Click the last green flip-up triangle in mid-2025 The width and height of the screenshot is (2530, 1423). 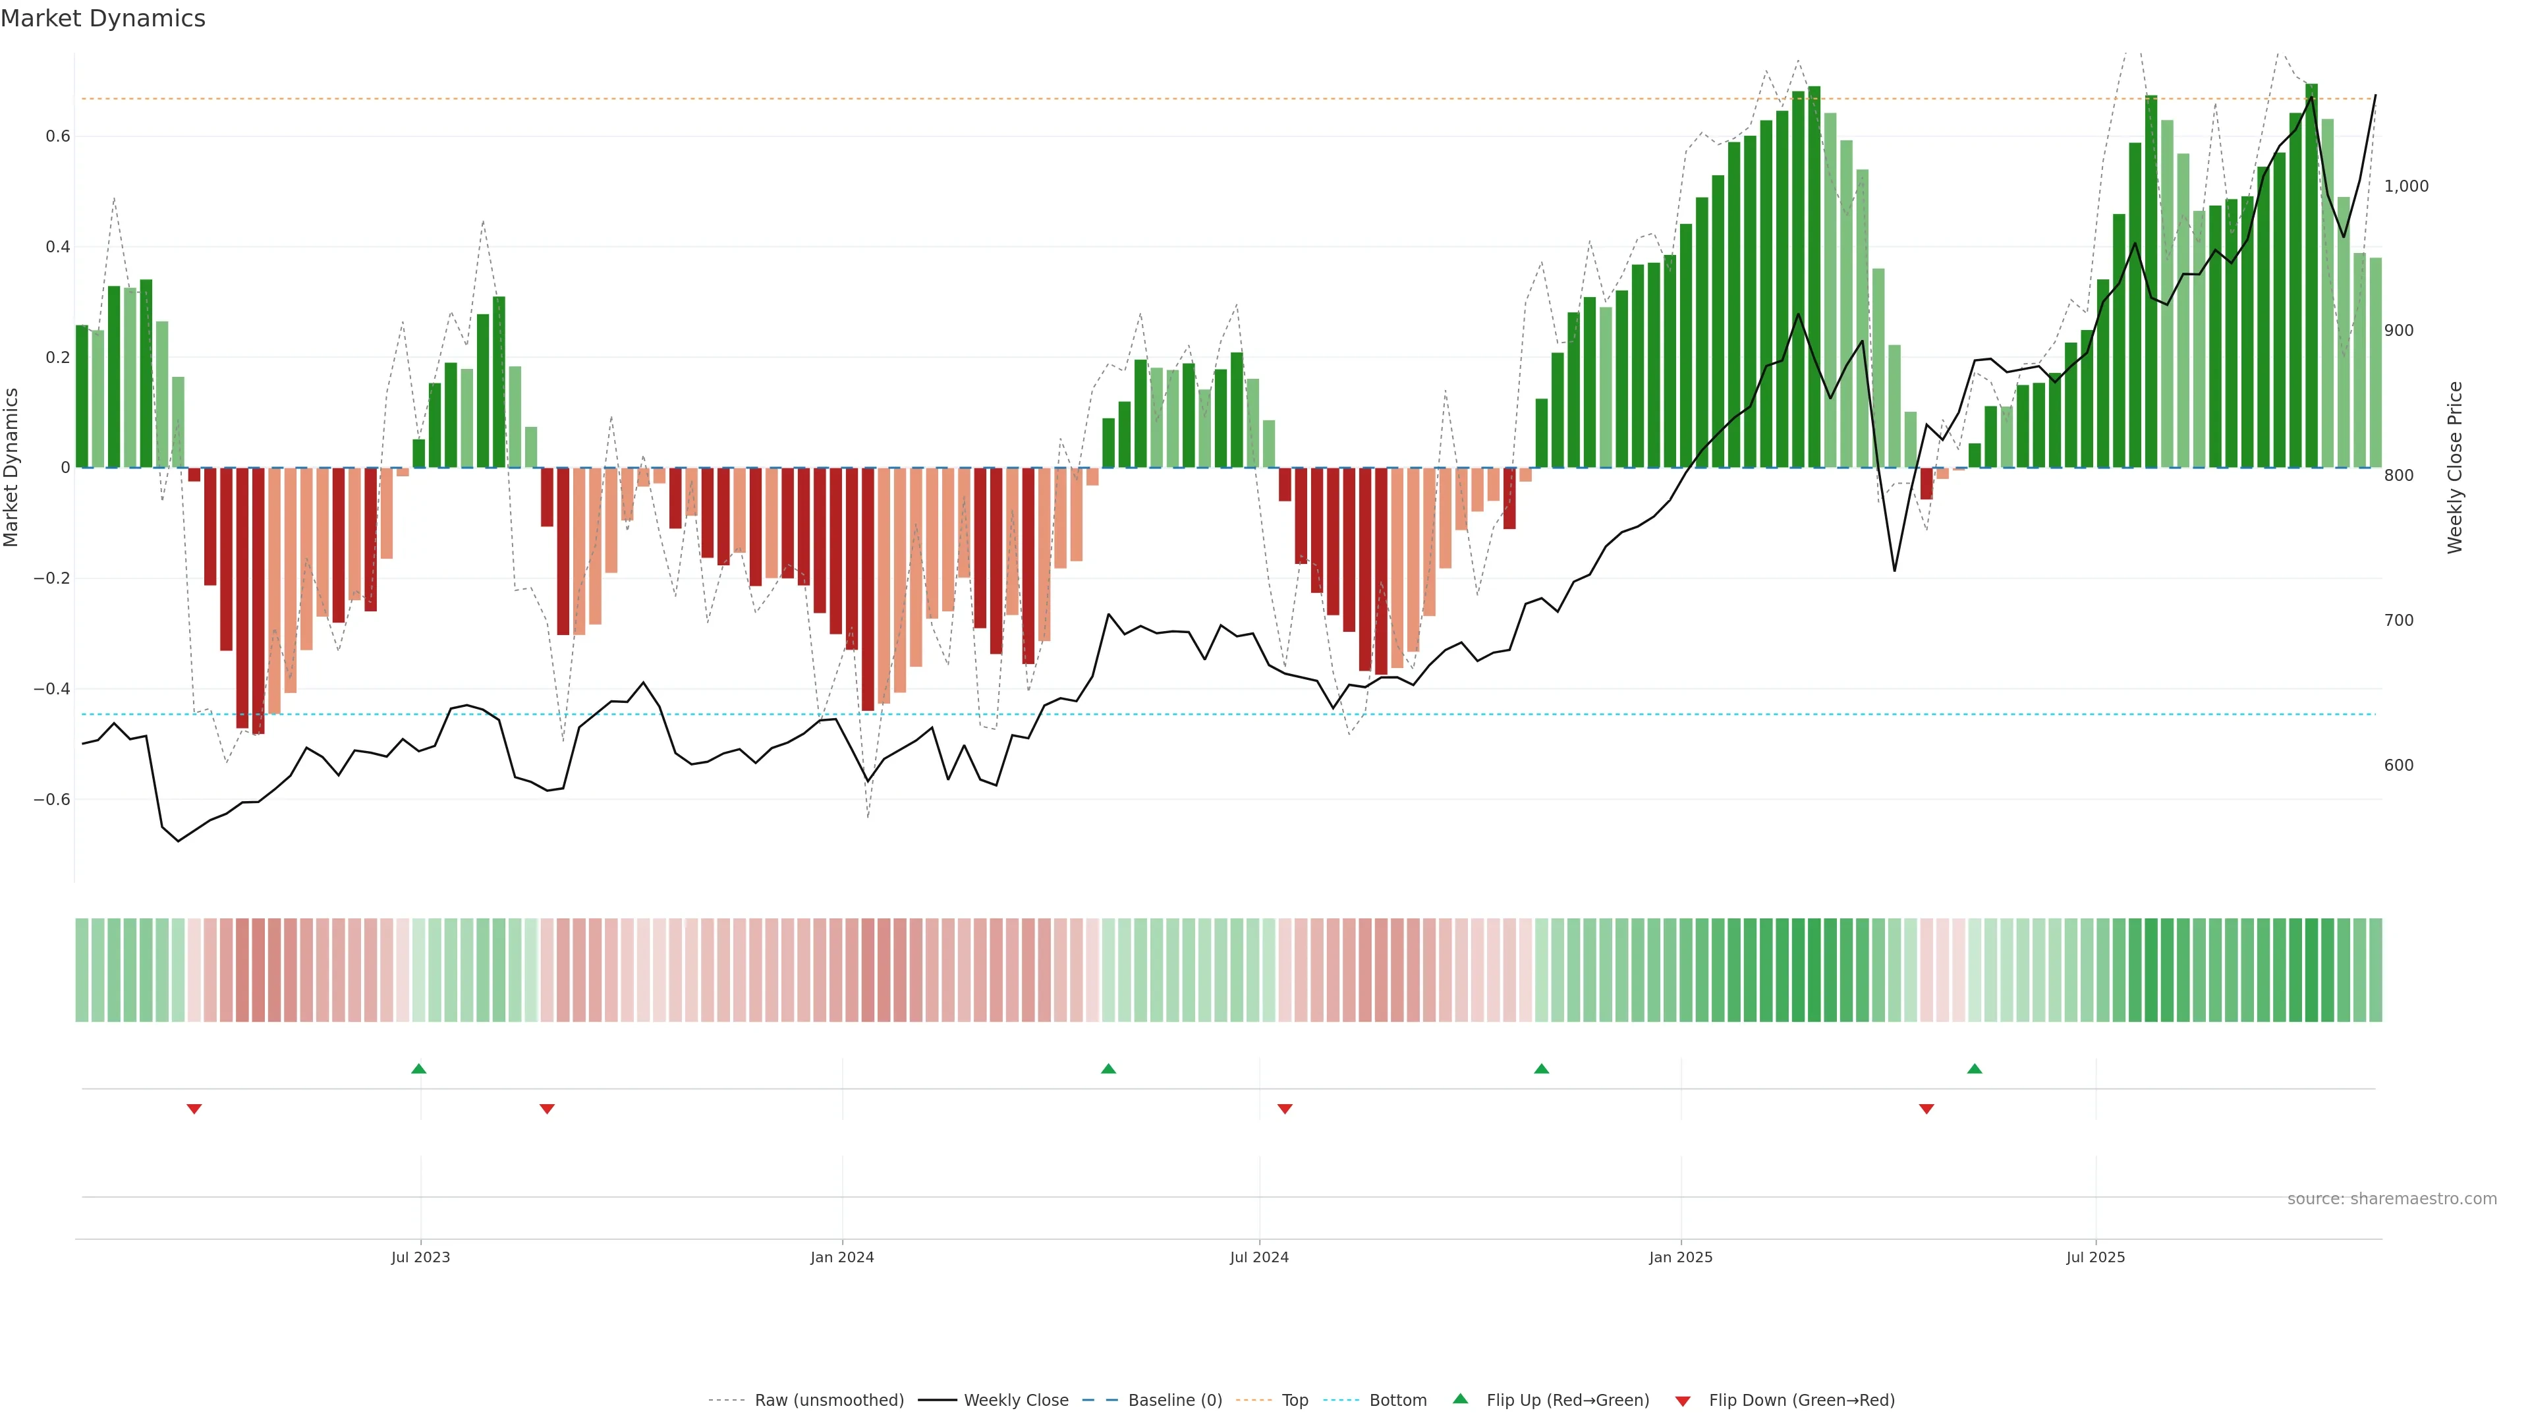click(1974, 1069)
